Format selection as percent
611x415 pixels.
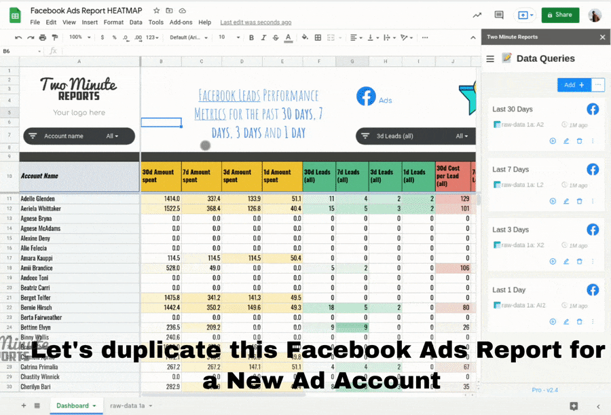point(114,37)
